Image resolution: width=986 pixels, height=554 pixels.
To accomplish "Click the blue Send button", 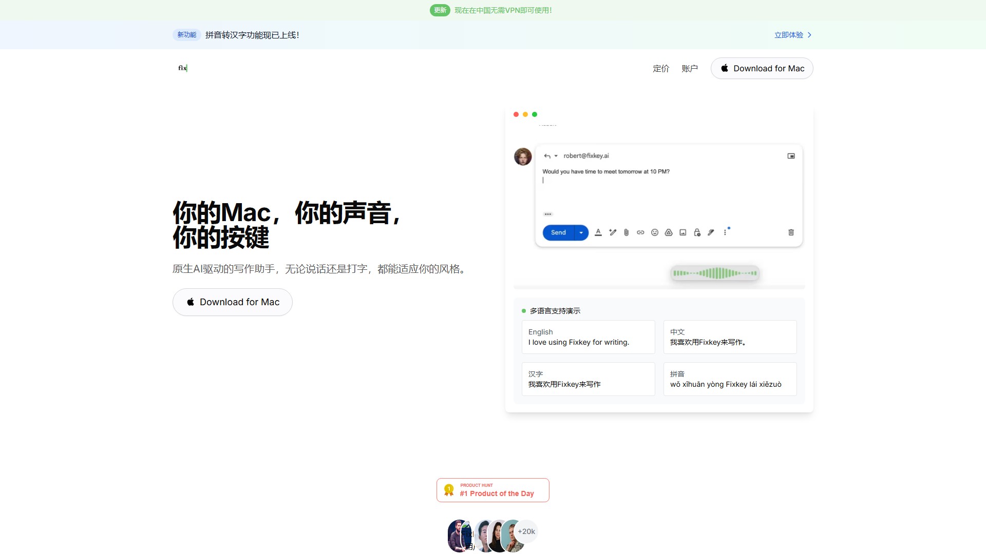I will 558,233.
